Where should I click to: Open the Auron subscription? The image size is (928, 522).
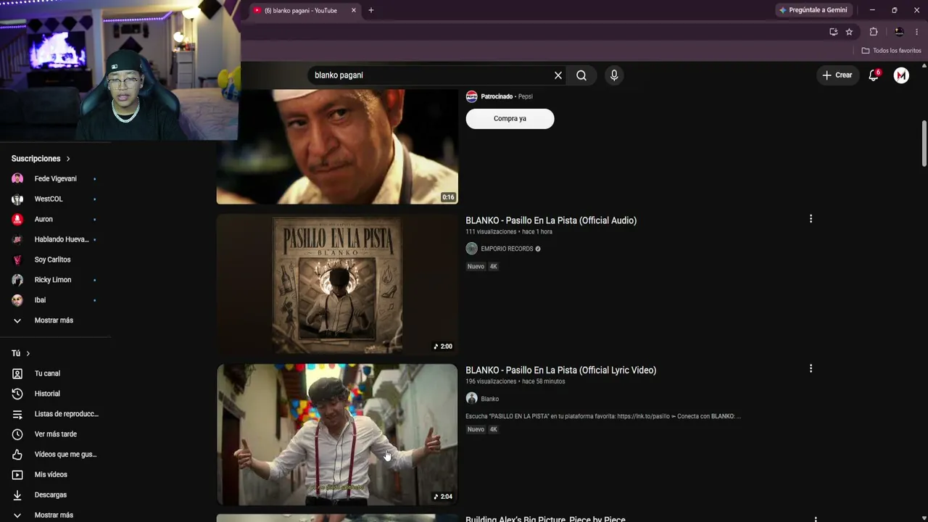click(55, 220)
